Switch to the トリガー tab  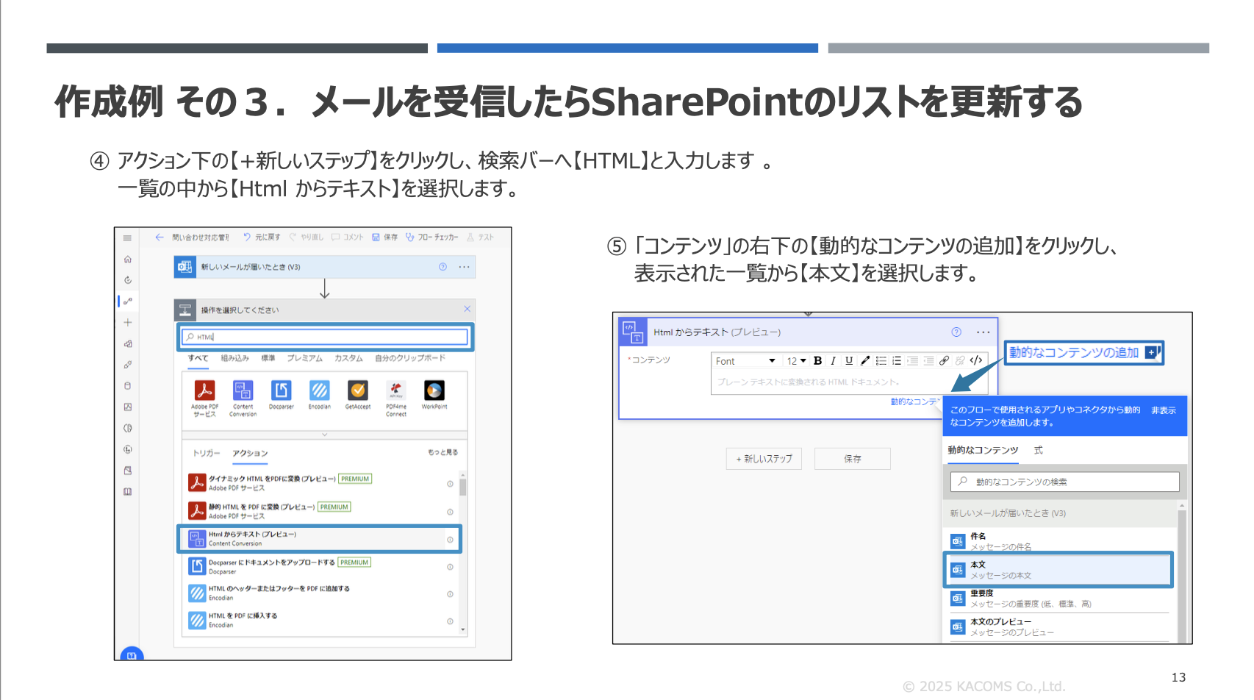point(206,453)
